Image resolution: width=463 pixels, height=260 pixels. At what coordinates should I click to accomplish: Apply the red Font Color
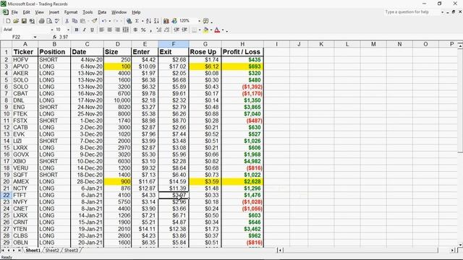click(x=217, y=30)
